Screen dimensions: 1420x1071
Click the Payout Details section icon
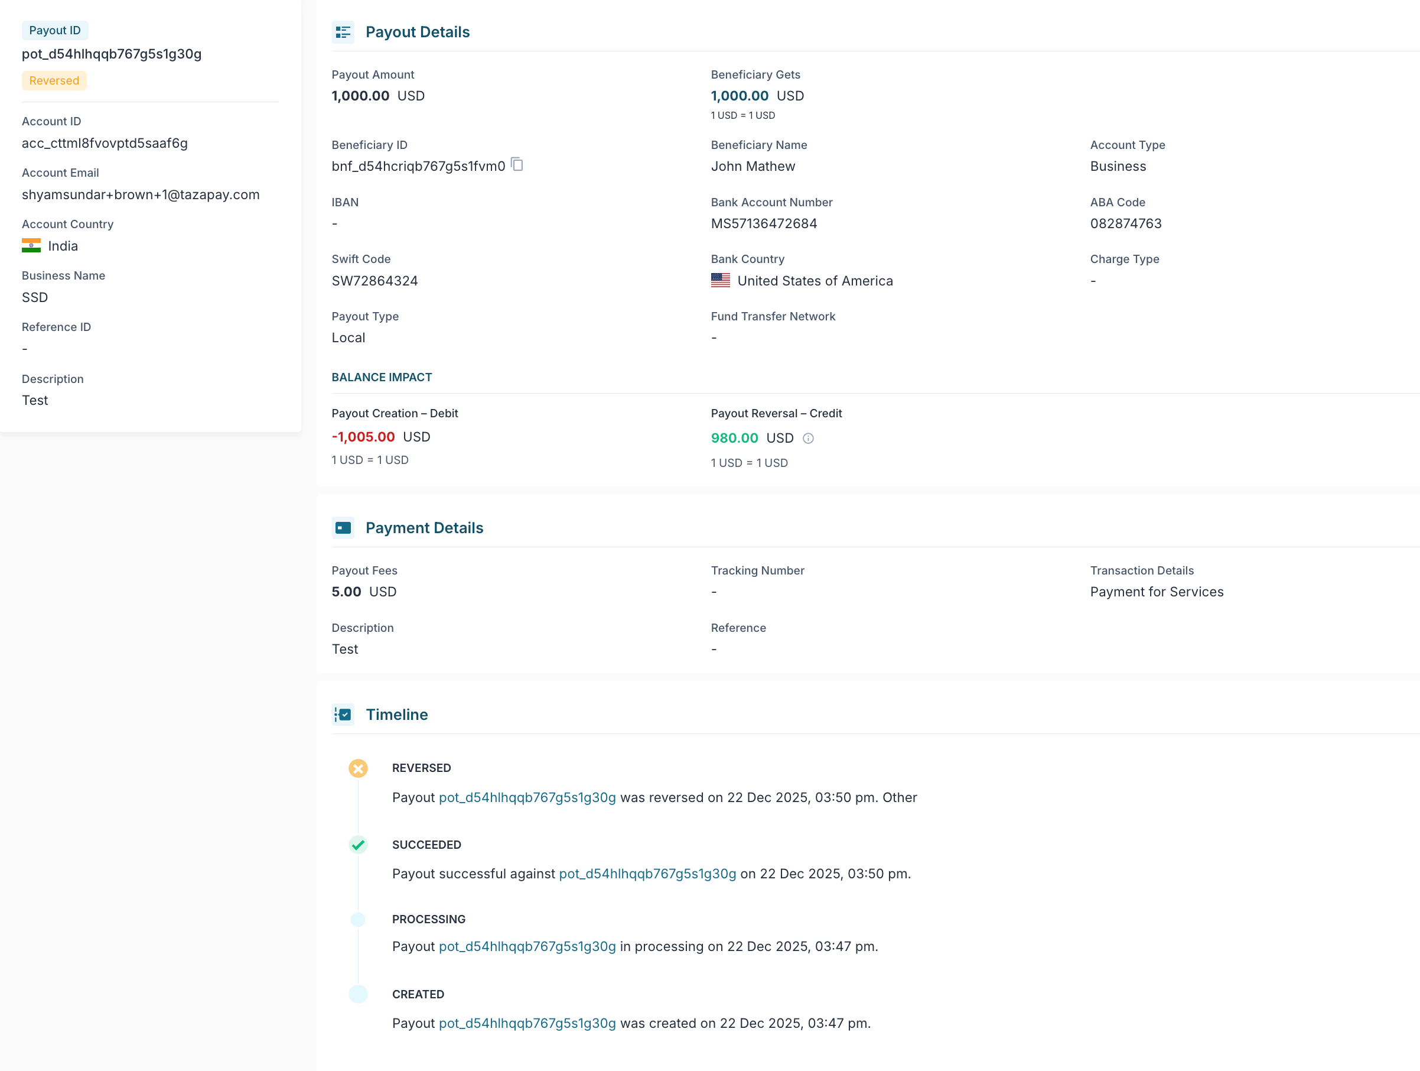pyautogui.click(x=343, y=32)
